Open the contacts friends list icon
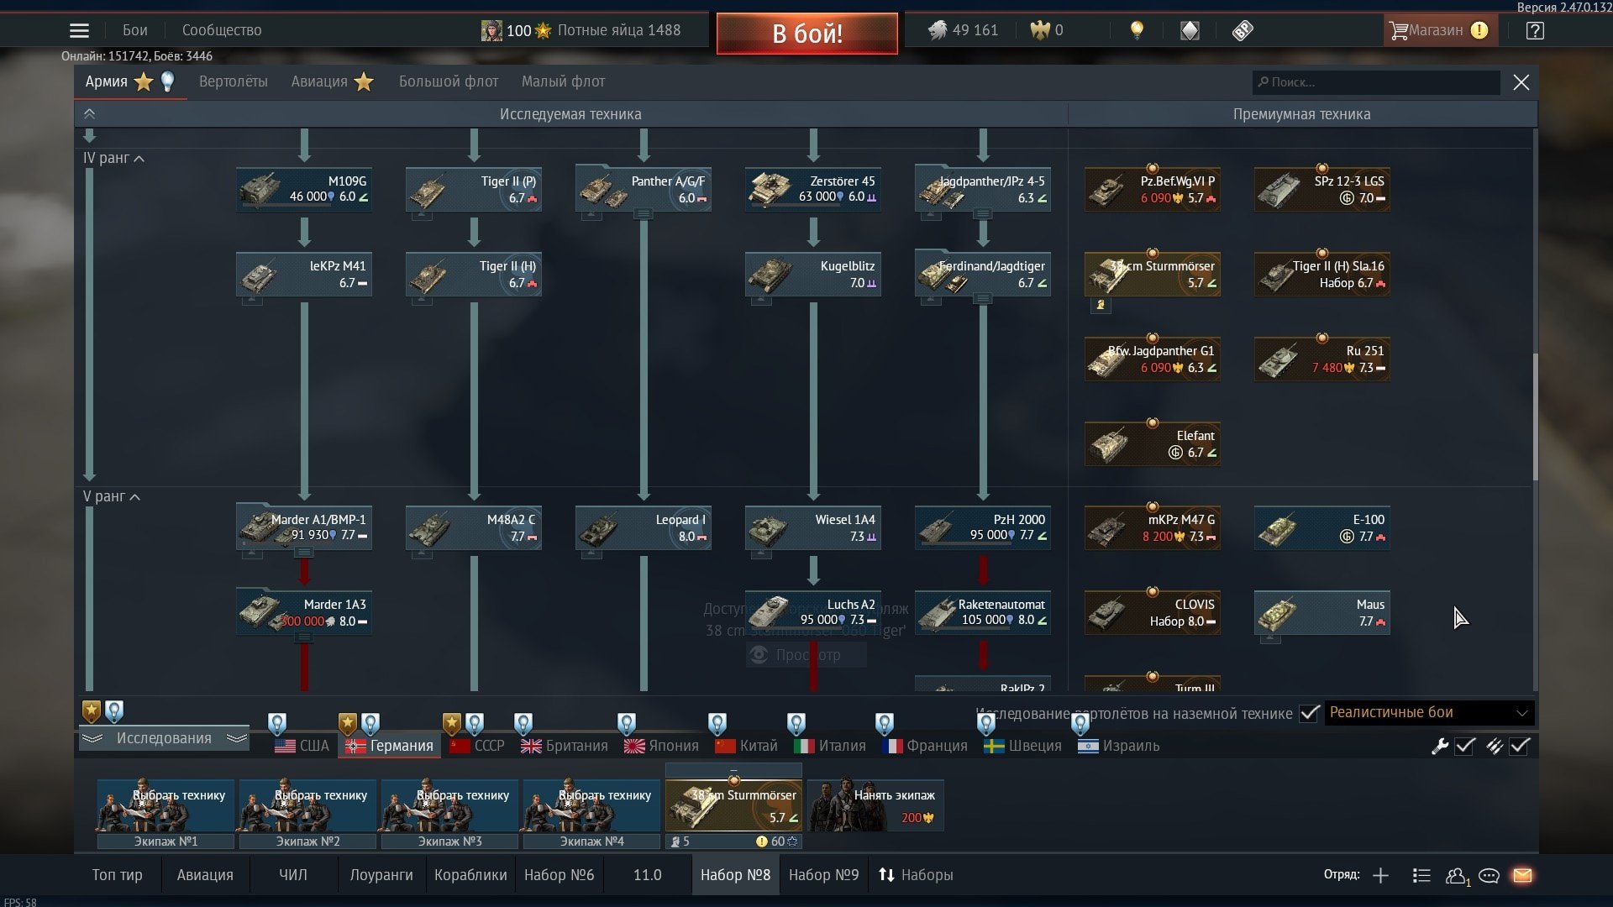This screenshot has height=907, width=1613. [x=1456, y=876]
